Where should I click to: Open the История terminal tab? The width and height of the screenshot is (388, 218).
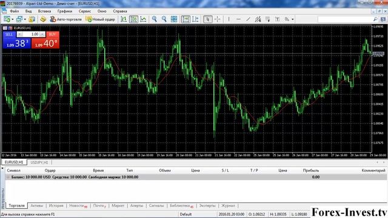[x=56, y=206]
